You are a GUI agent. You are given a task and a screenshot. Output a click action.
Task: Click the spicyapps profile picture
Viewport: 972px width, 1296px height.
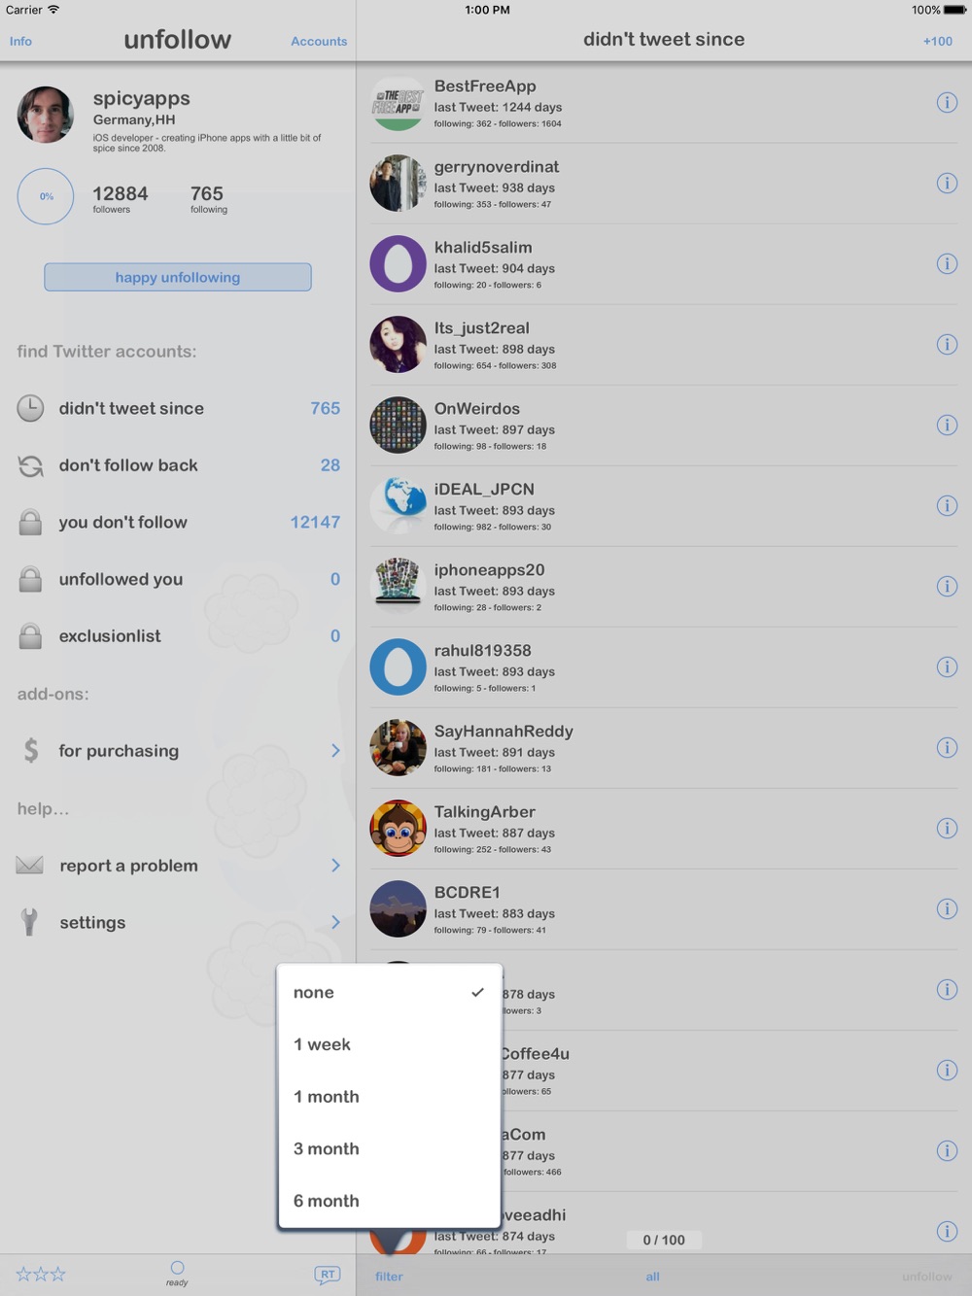pyautogui.click(x=46, y=115)
